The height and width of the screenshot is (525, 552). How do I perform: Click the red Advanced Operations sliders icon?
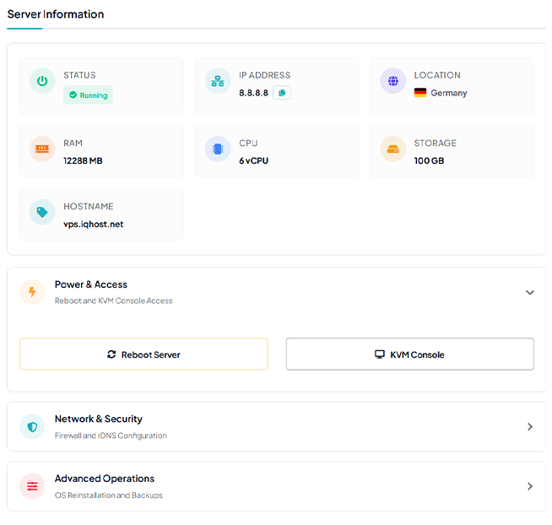coord(32,486)
